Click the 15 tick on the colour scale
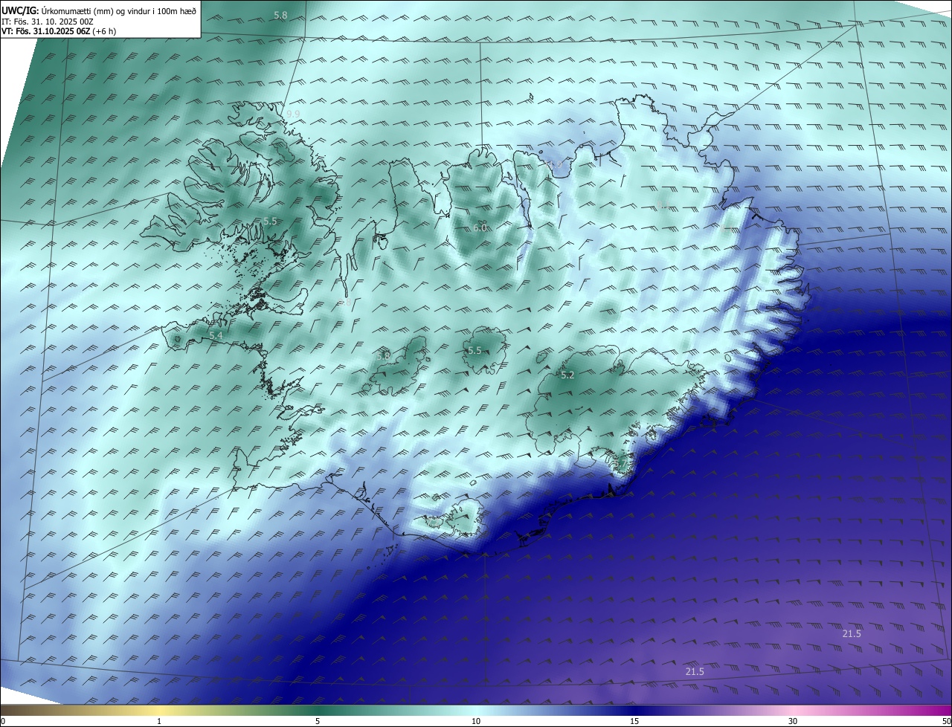The width and height of the screenshot is (952, 727). pyautogui.click(x=634, y=721)
